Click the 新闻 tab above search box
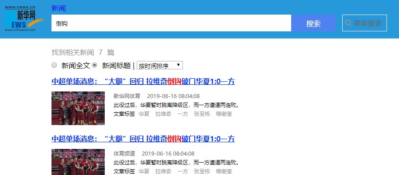This screenshot has width=399, height=175. point(59,8)
